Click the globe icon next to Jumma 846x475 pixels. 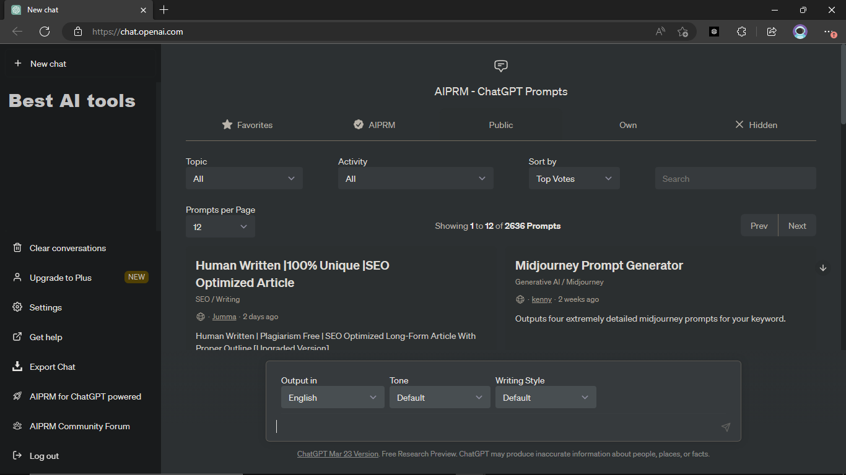click(x=201, y=317)
